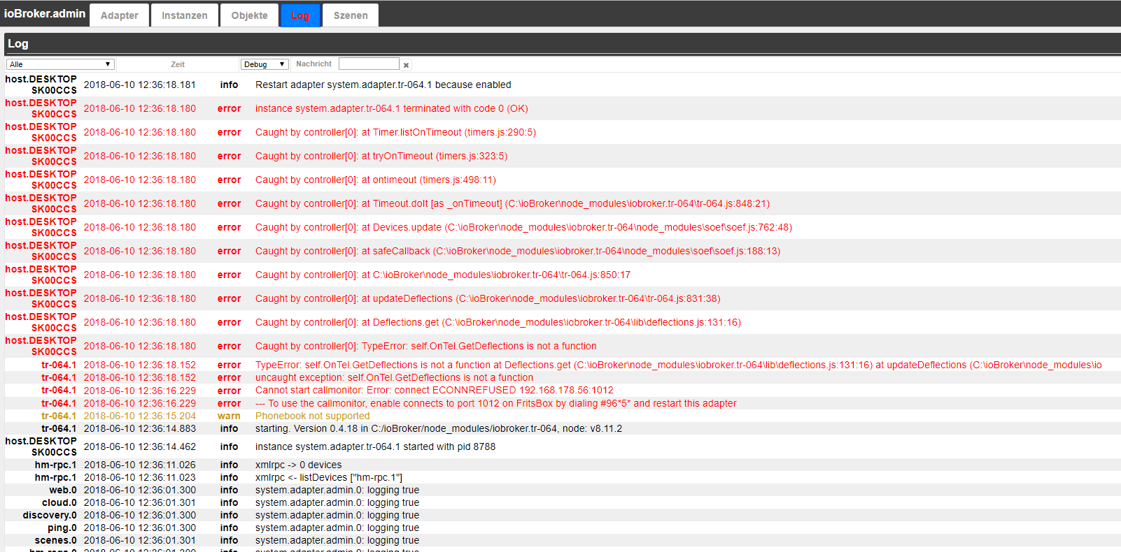Click the 'web.0' source name
This screenshot has width=1121, height=552.
click(x=63, y=490)
